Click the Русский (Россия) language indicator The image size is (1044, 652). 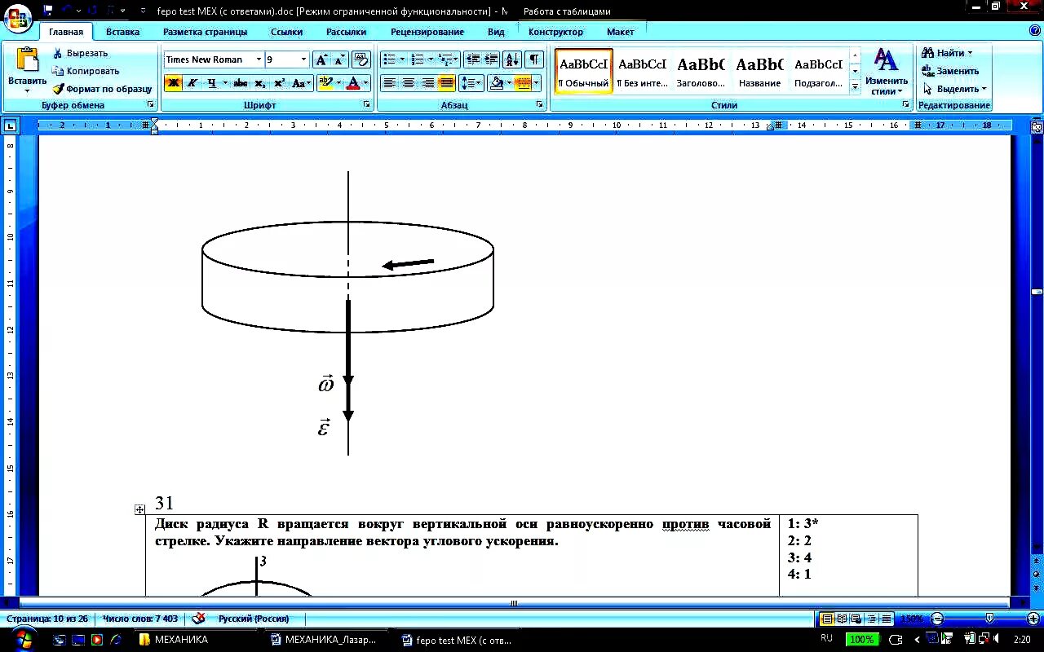click(254, 619)
